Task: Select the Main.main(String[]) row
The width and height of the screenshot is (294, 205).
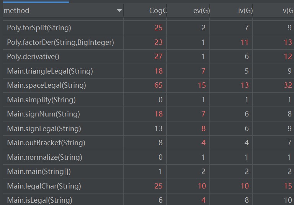Action: pos(39,172)
